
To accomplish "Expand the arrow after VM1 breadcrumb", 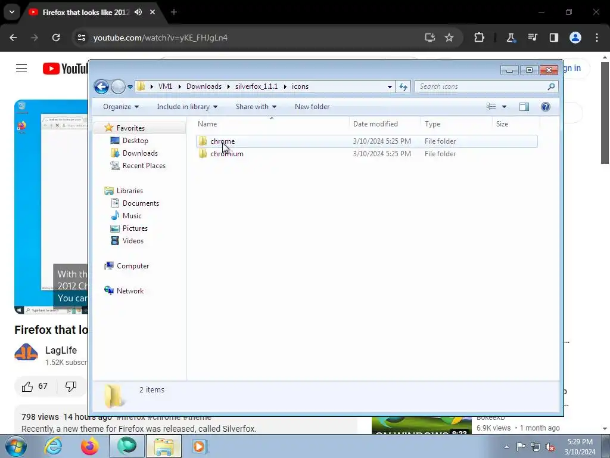I will (x=179, y=86).
